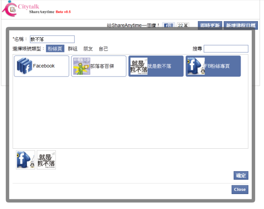Screen dimensions: 264x209
Task: Click the Close button
Action: pos(240,190)
